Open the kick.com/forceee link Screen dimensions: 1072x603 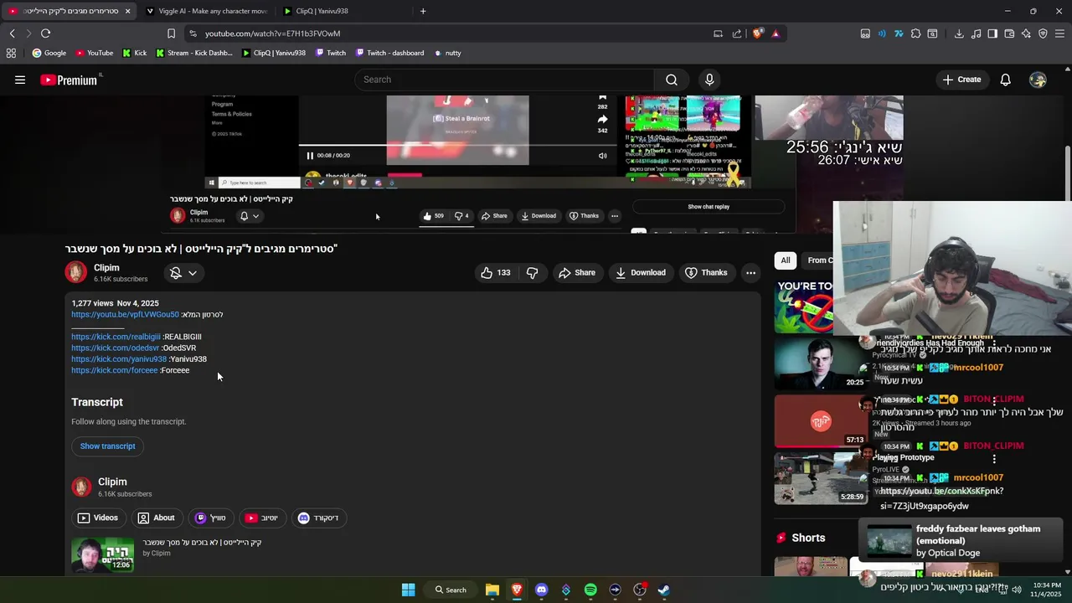click(114, 370)
